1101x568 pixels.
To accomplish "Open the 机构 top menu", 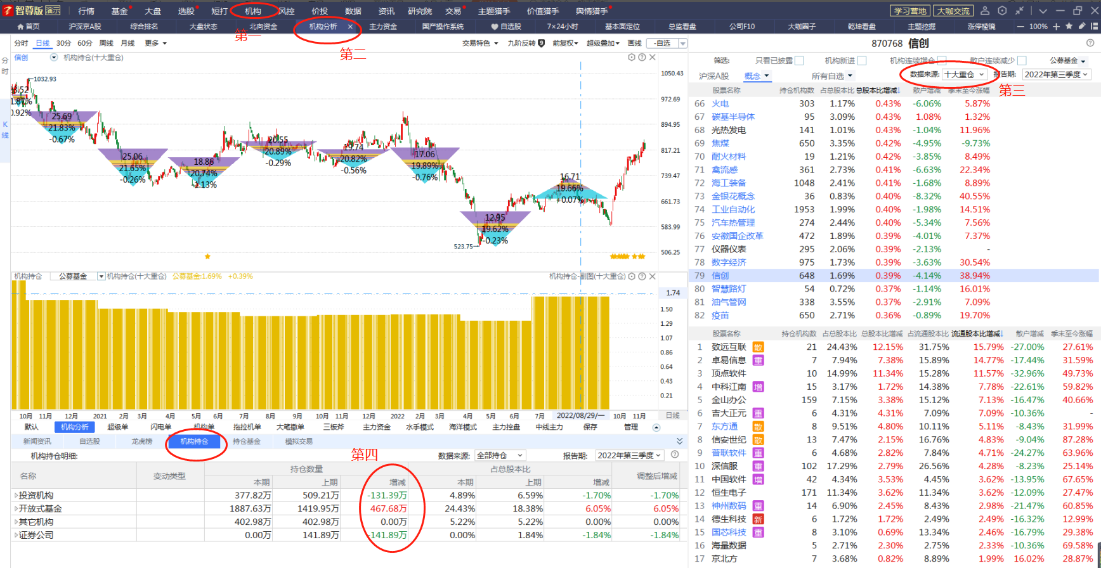I will pyautogui.click(x=252, y=11).
